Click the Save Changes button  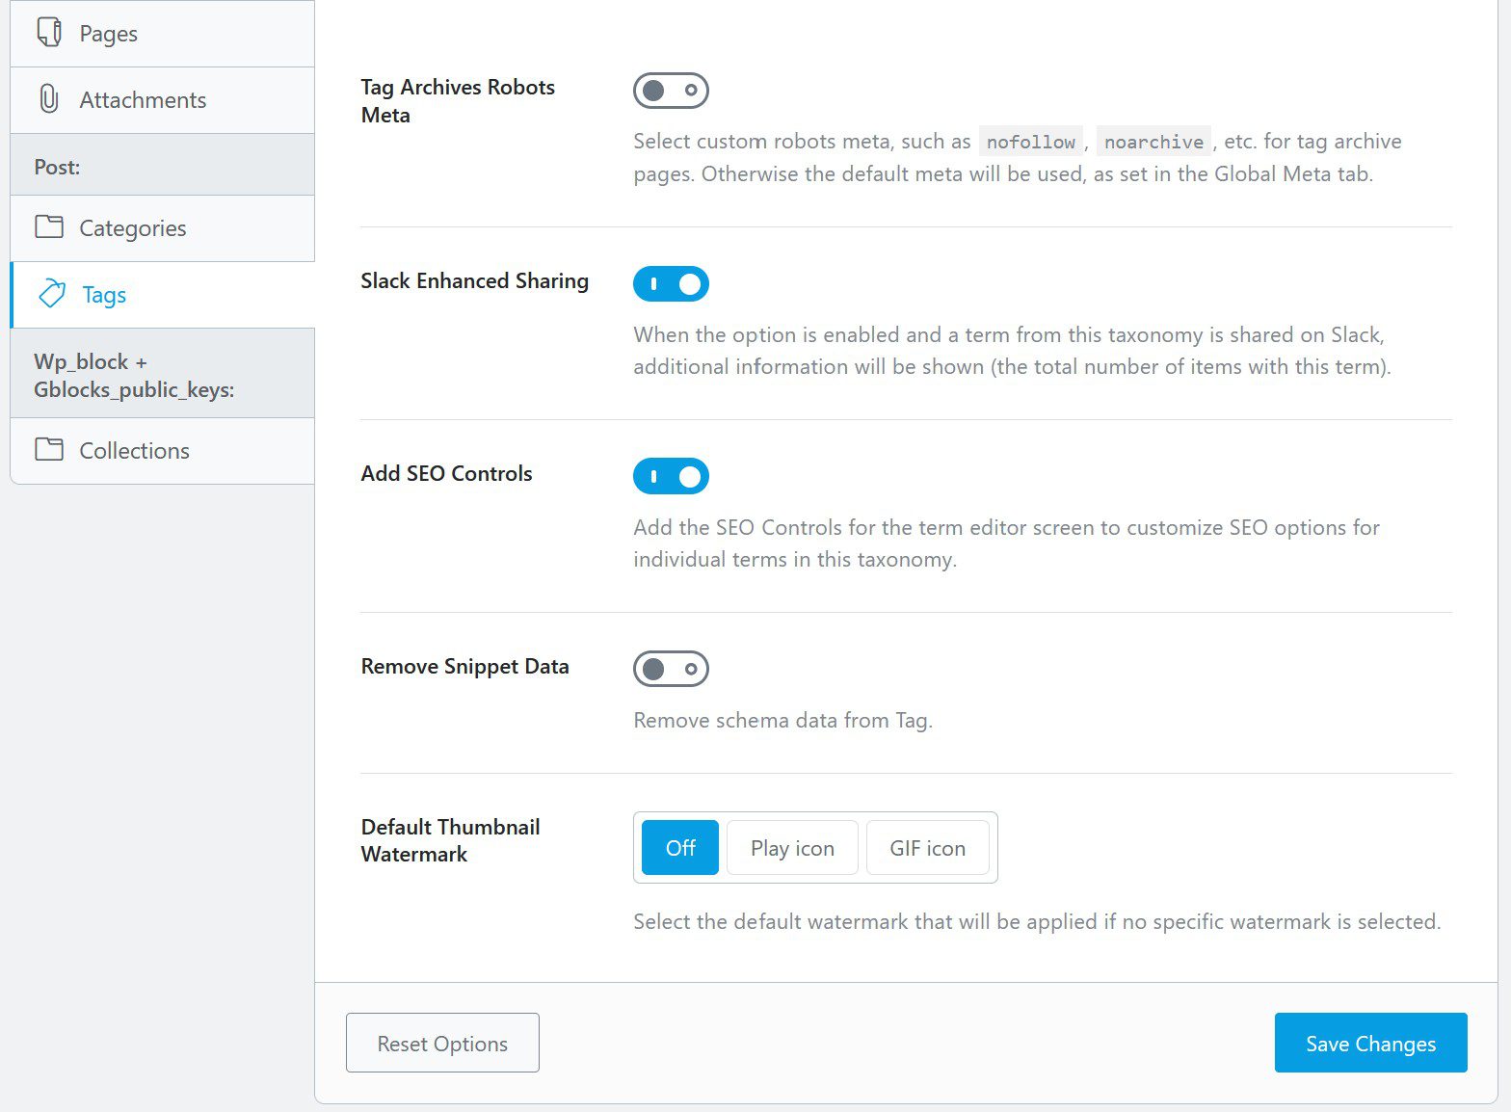point(1370,1043)
